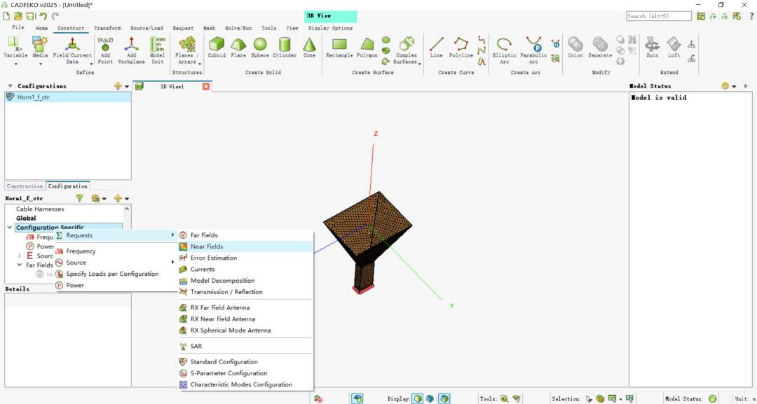Open the Variable dropdown arrow

tap(15, 64)
